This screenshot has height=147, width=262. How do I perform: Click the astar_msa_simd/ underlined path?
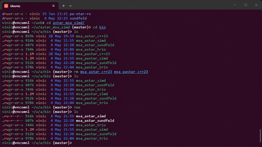pos(69,23)
